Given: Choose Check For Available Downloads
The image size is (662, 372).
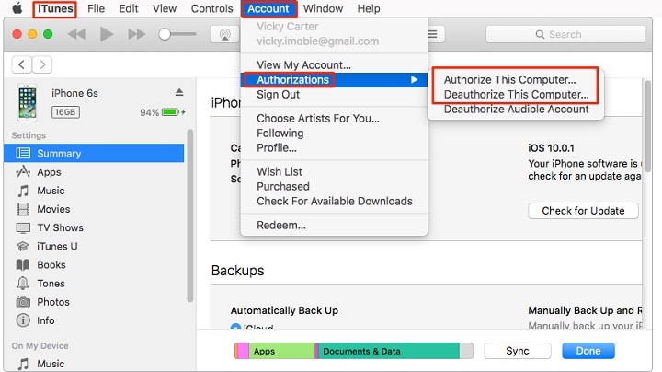Looking at the screenshot, I should (334, 202).
